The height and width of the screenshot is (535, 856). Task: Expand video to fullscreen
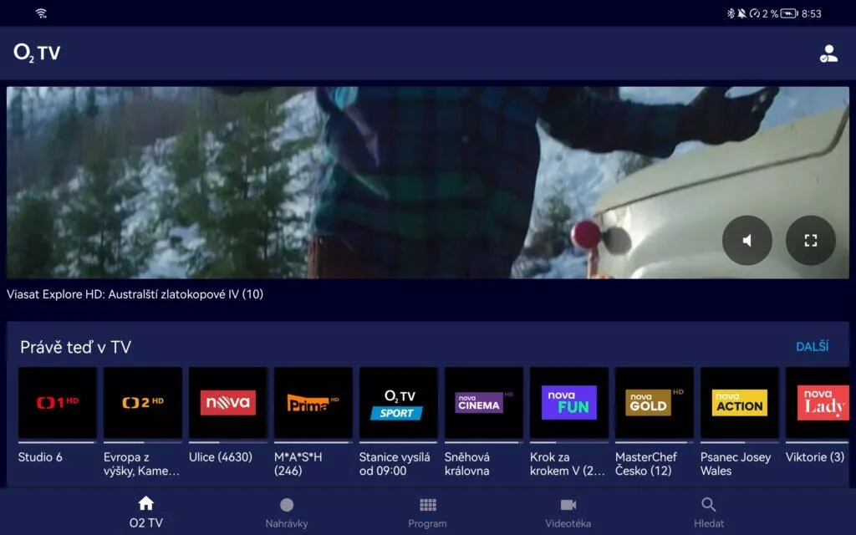tap(811, 240)
